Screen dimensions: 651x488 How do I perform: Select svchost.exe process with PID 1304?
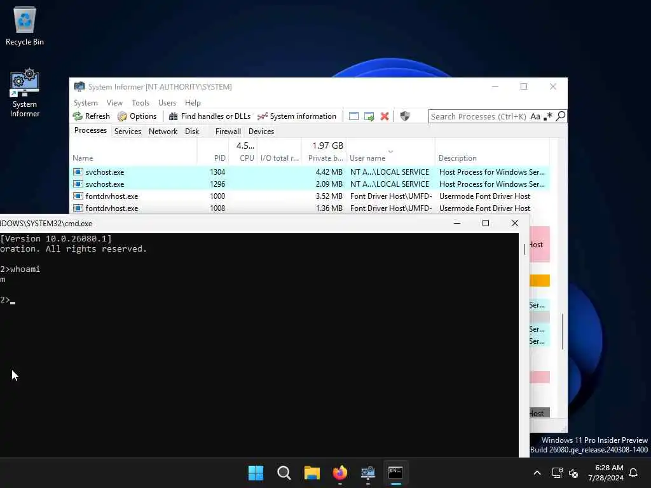tap(310, 172)
